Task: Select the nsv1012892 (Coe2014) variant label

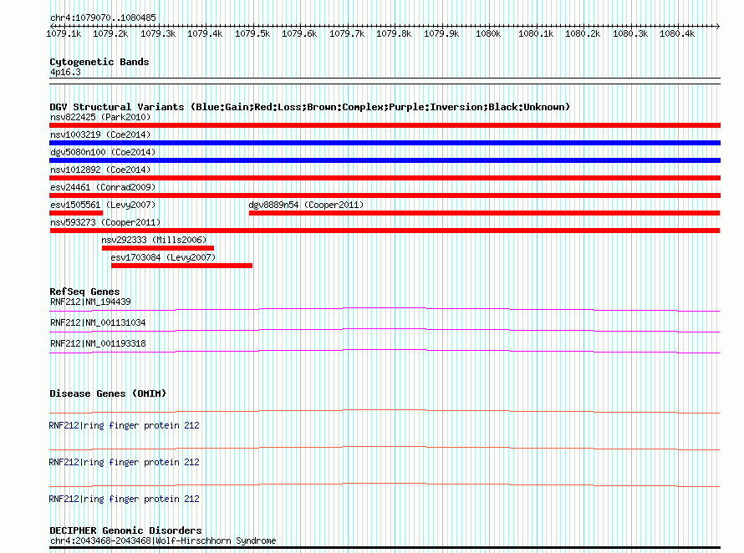Action: click(x=100, y=170)
